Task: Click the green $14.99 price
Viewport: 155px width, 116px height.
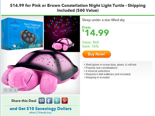Action: point(96,33)
